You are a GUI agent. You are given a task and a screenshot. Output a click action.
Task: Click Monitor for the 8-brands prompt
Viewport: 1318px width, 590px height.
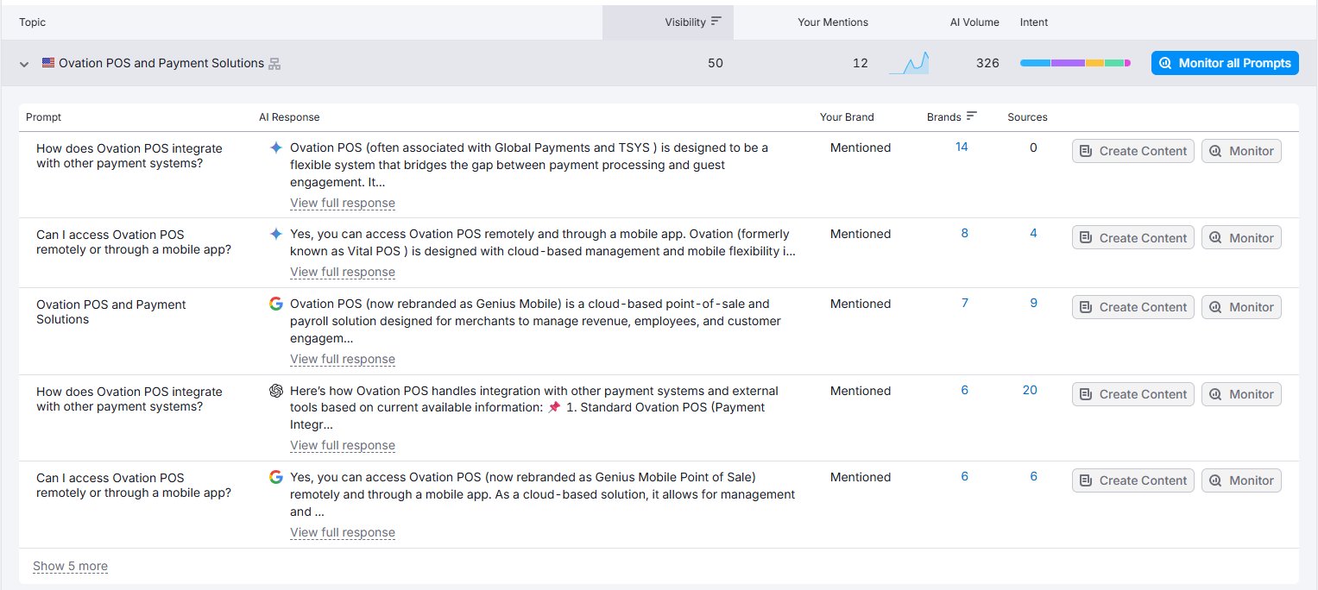[1241, 238]
